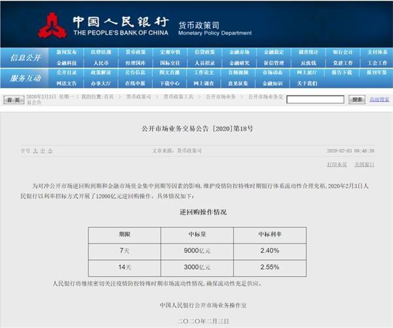The width and height of the screenshot is (393, 328).
Task: Click the 打印本页 print link
Action: click(337, 165)
